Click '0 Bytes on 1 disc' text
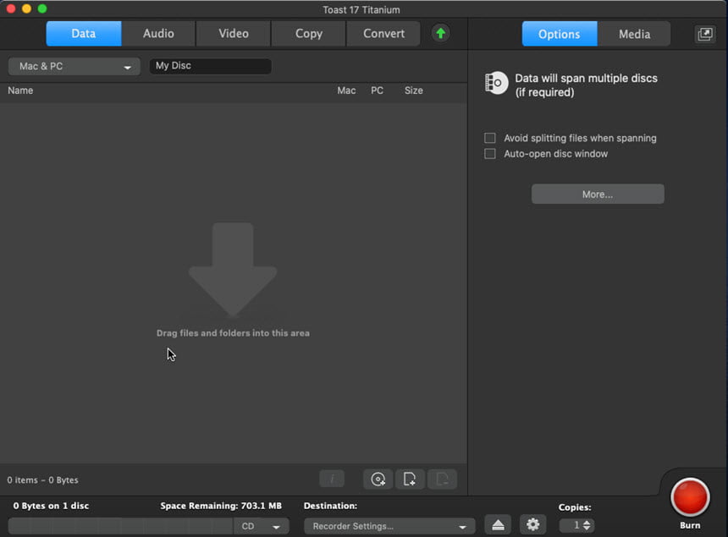The height and width of the screenshot is (537, 728). click(51, 506)
